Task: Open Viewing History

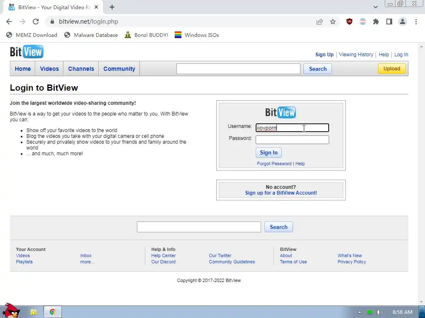Action: (x=356, y=55)
